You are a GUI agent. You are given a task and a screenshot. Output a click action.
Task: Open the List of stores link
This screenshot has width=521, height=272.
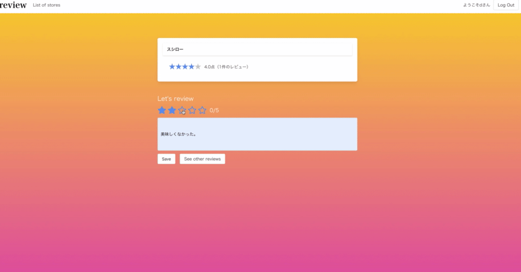click(x=46, y=5)
